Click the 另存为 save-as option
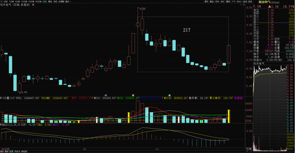This screenshot has height=153, width=295. tap(17, 151)
